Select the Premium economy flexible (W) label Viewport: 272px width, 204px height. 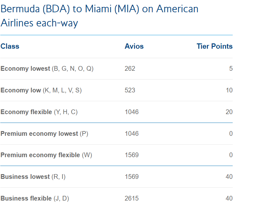46,155
